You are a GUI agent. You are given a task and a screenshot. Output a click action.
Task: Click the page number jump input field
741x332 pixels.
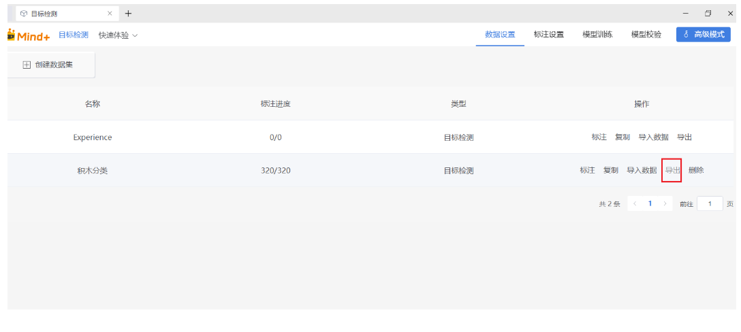tap(710, 203)
